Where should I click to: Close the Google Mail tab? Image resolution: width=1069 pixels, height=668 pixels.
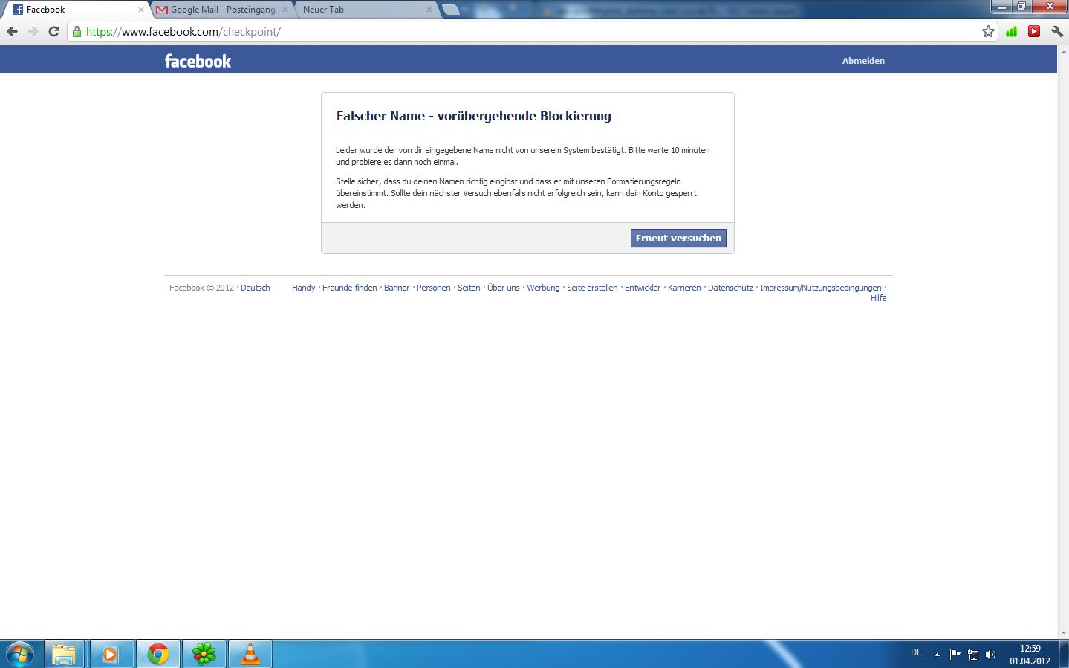(x=285, y=10)
